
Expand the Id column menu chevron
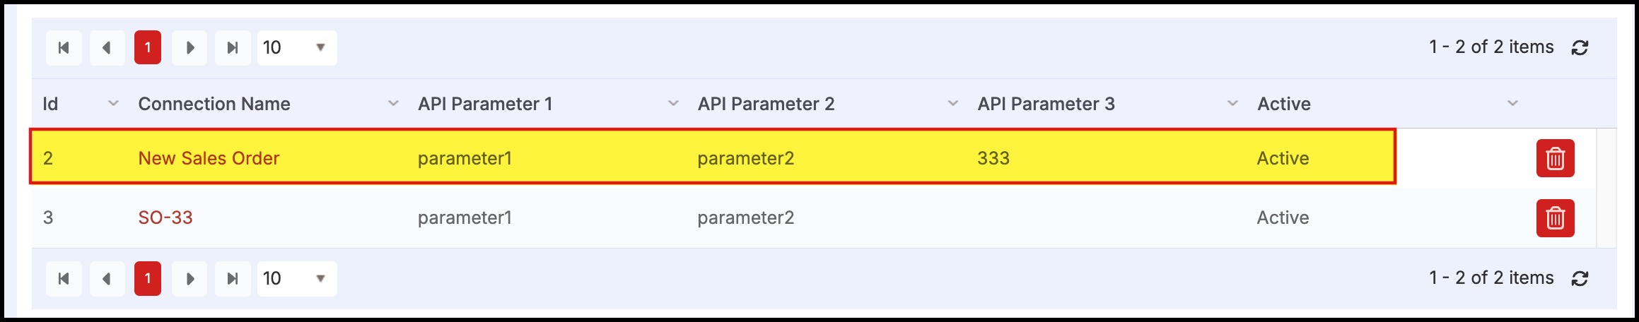(113, 104)
